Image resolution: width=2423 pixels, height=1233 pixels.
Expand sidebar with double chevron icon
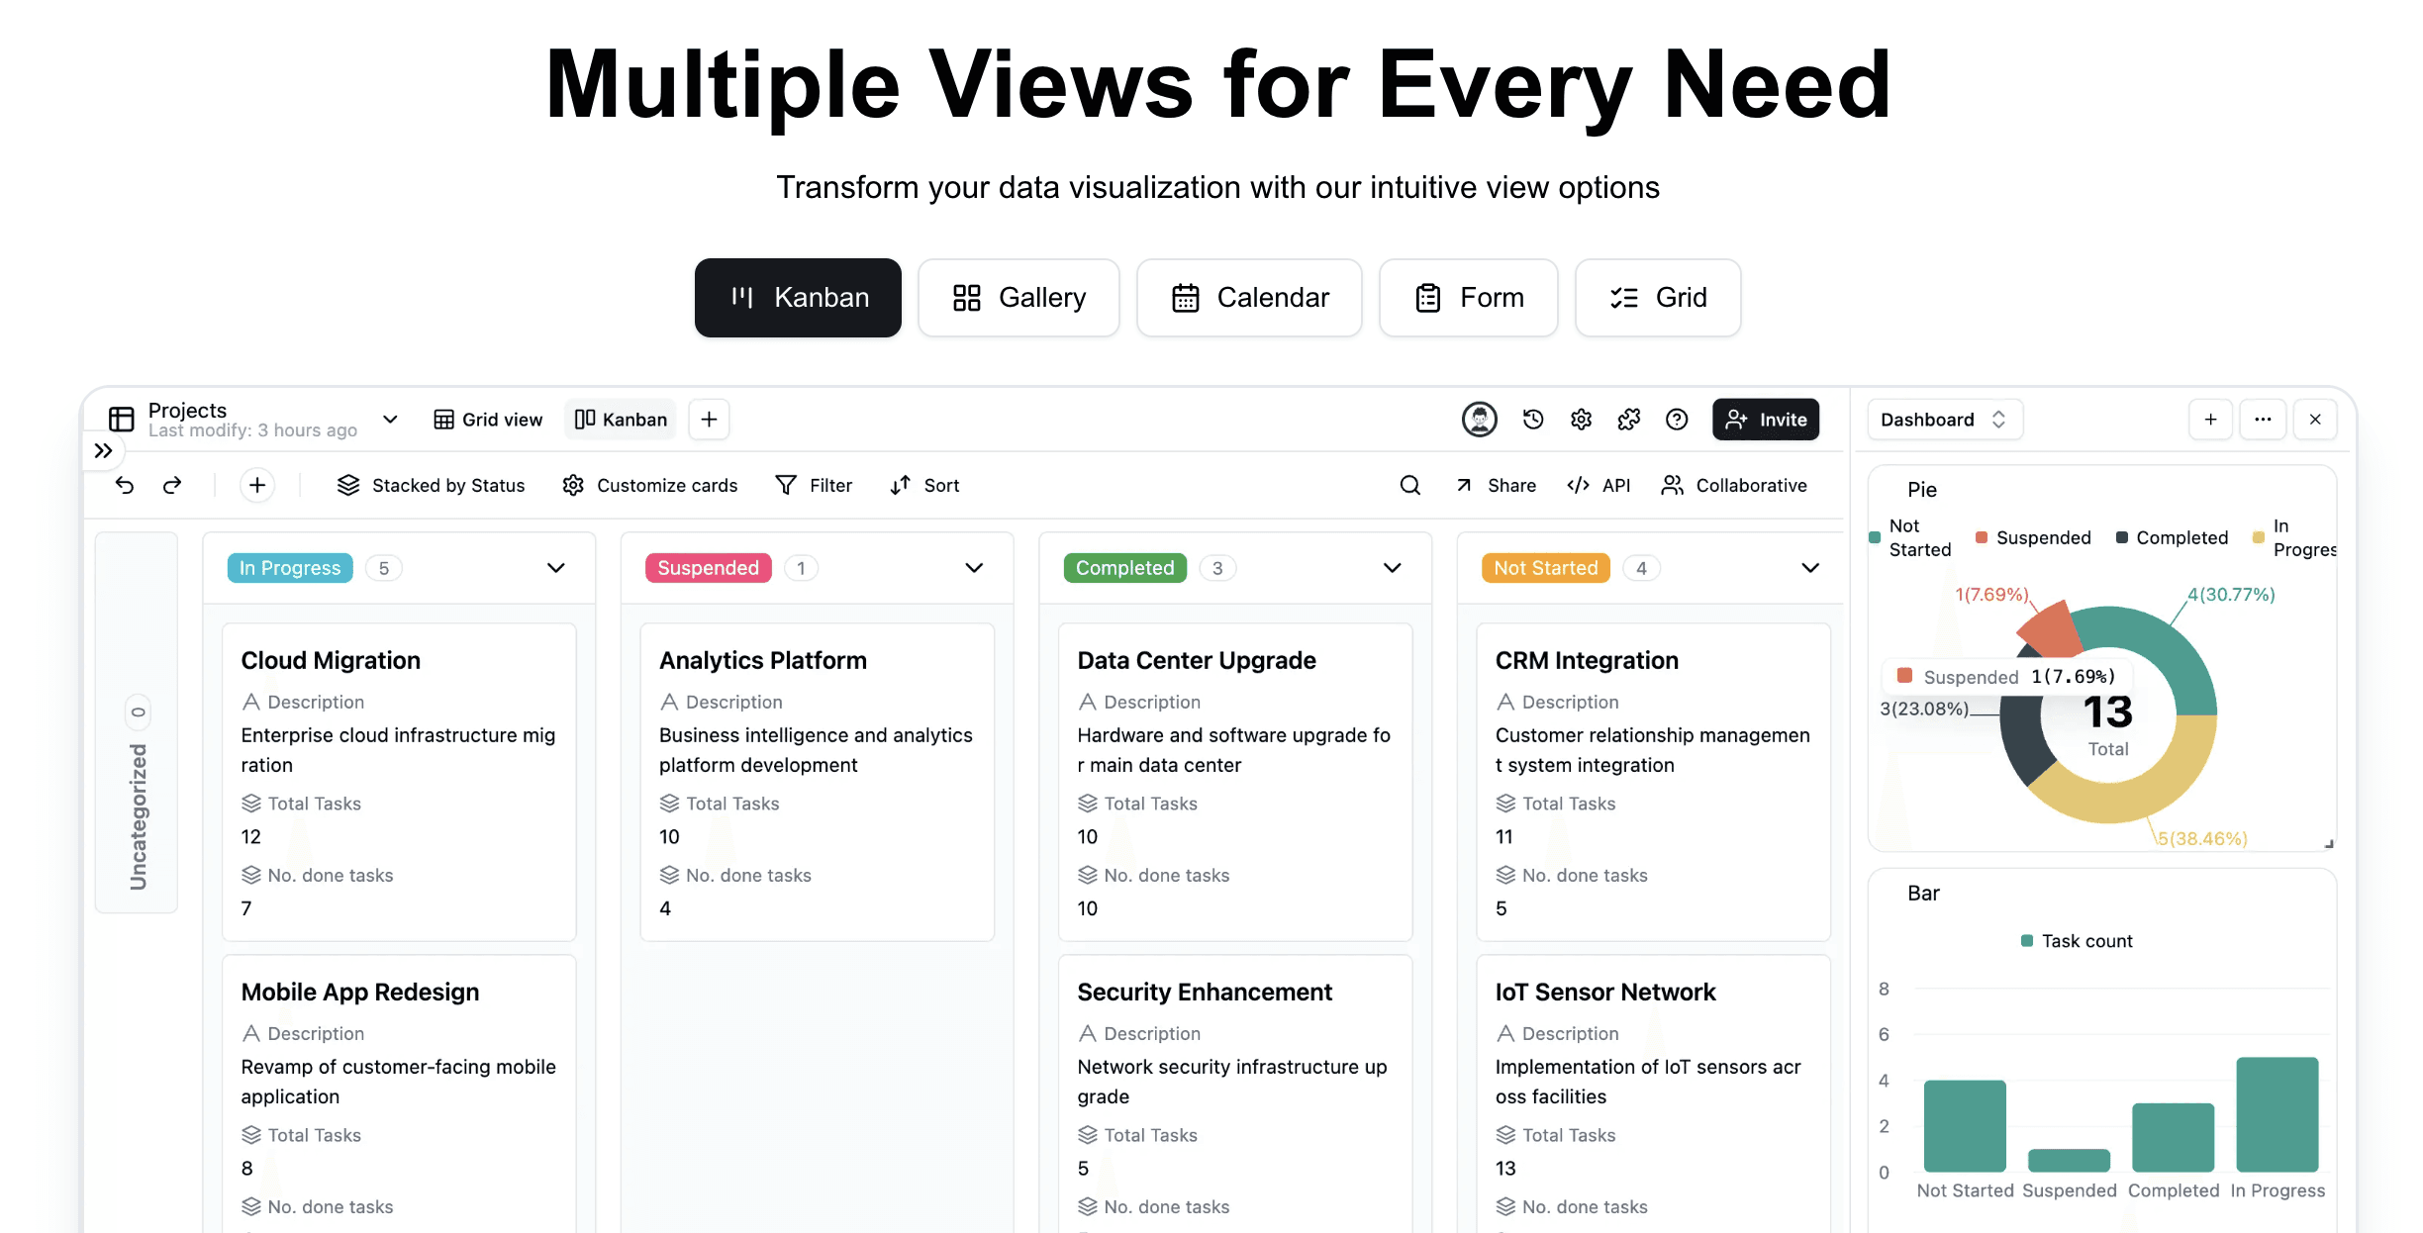pyautogui.click(x=103, y=451)
